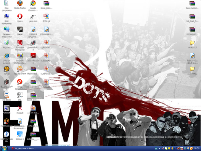Expand hidden tray icons with arrow
Image resolution: width=201 pixels, height=151 pixels.
(x=160, y=149)
